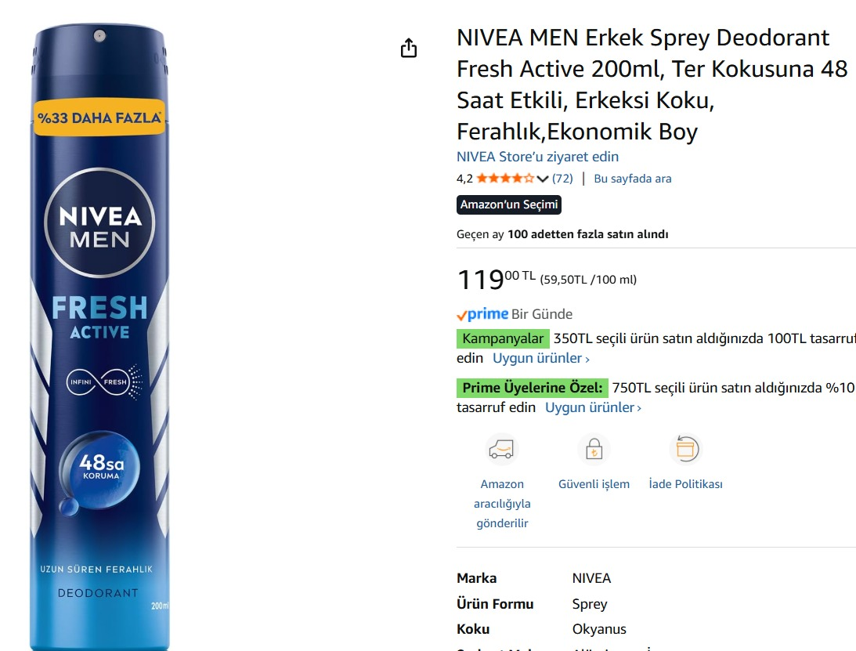This screenshot has height=651, width=856.
Task: Click Uygun ürünler under Prime member offer
Action: [593, 408]
